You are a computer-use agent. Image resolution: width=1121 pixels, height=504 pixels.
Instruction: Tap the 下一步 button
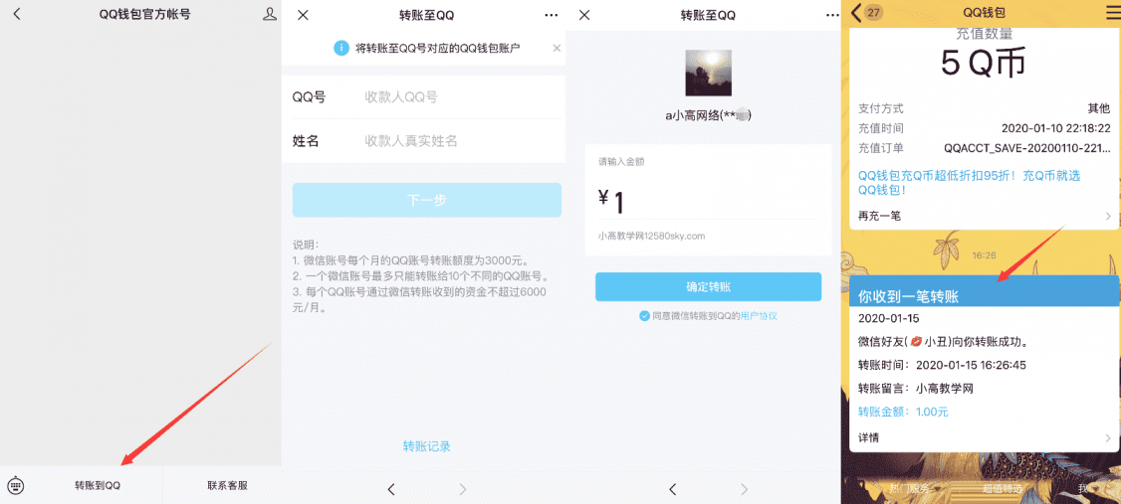pos(427,200)
